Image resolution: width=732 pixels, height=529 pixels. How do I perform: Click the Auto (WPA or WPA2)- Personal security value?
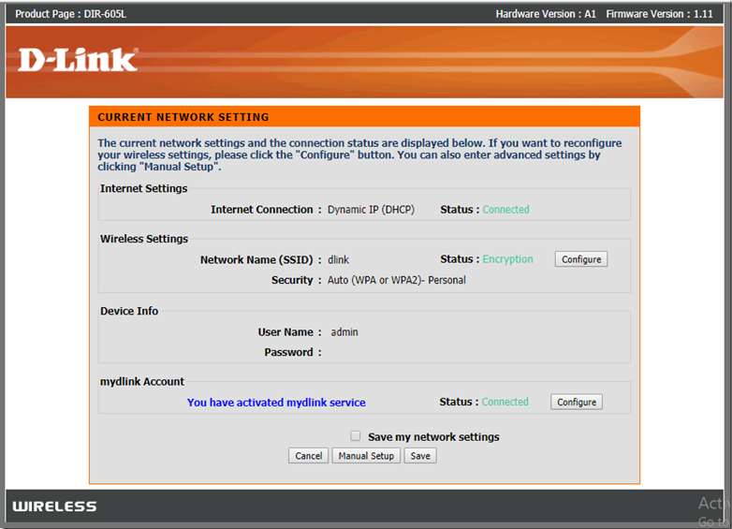coord(396,280)
